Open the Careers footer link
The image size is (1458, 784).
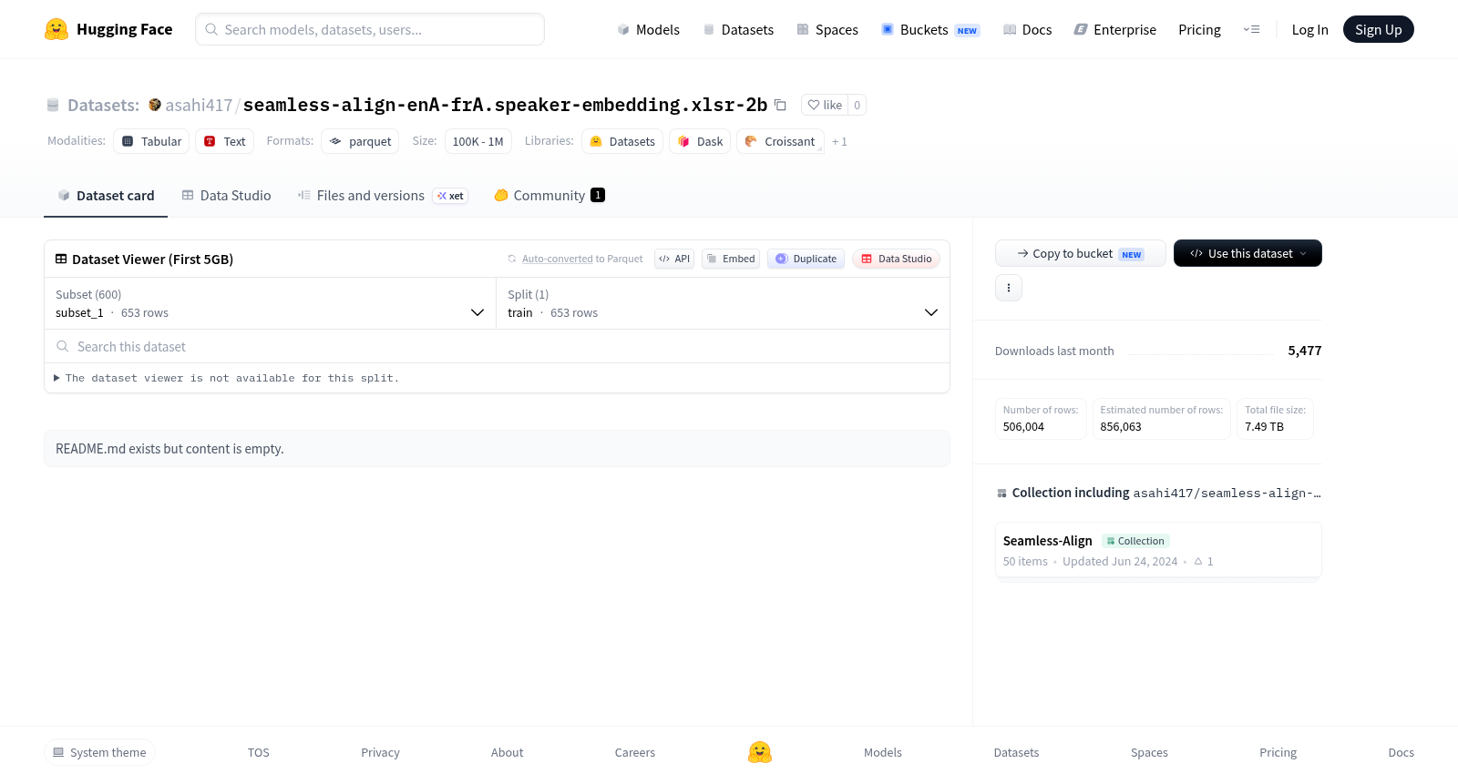point(635,752)
